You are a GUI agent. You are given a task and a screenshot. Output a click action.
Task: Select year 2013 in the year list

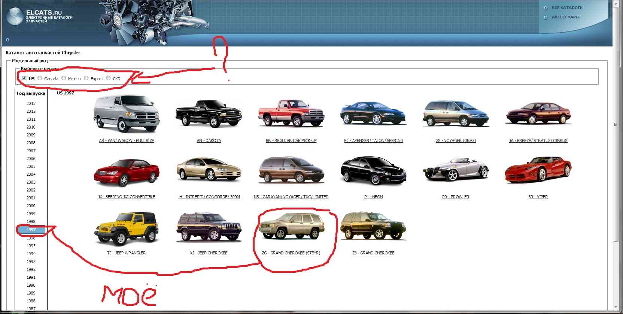click(x=31, y=103)
